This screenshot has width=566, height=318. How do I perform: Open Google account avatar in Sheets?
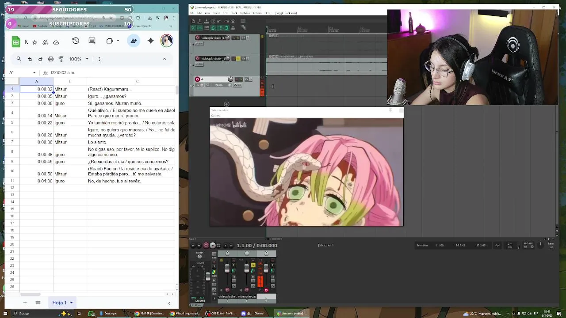point(167,41)
